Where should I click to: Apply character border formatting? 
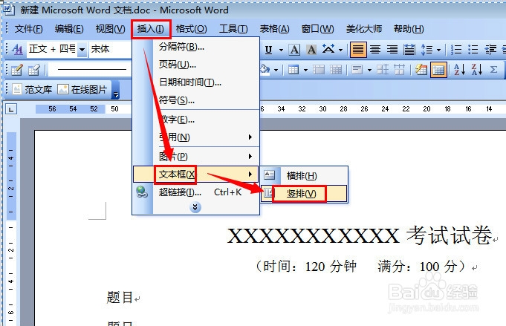[294, 50]
